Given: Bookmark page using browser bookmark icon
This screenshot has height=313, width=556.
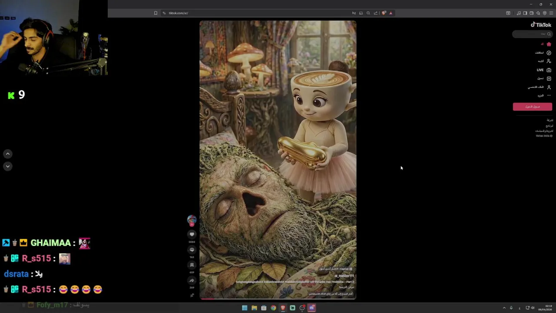Looking at the screenshot, I should 156,13.
